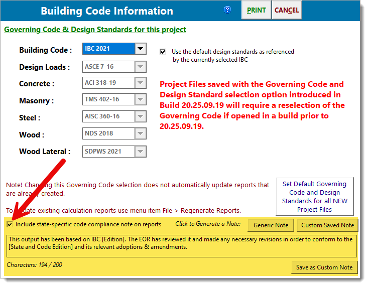Click the 'Design Loads :' label
Screen dimensions: 368x286
(x=45, y=67)
